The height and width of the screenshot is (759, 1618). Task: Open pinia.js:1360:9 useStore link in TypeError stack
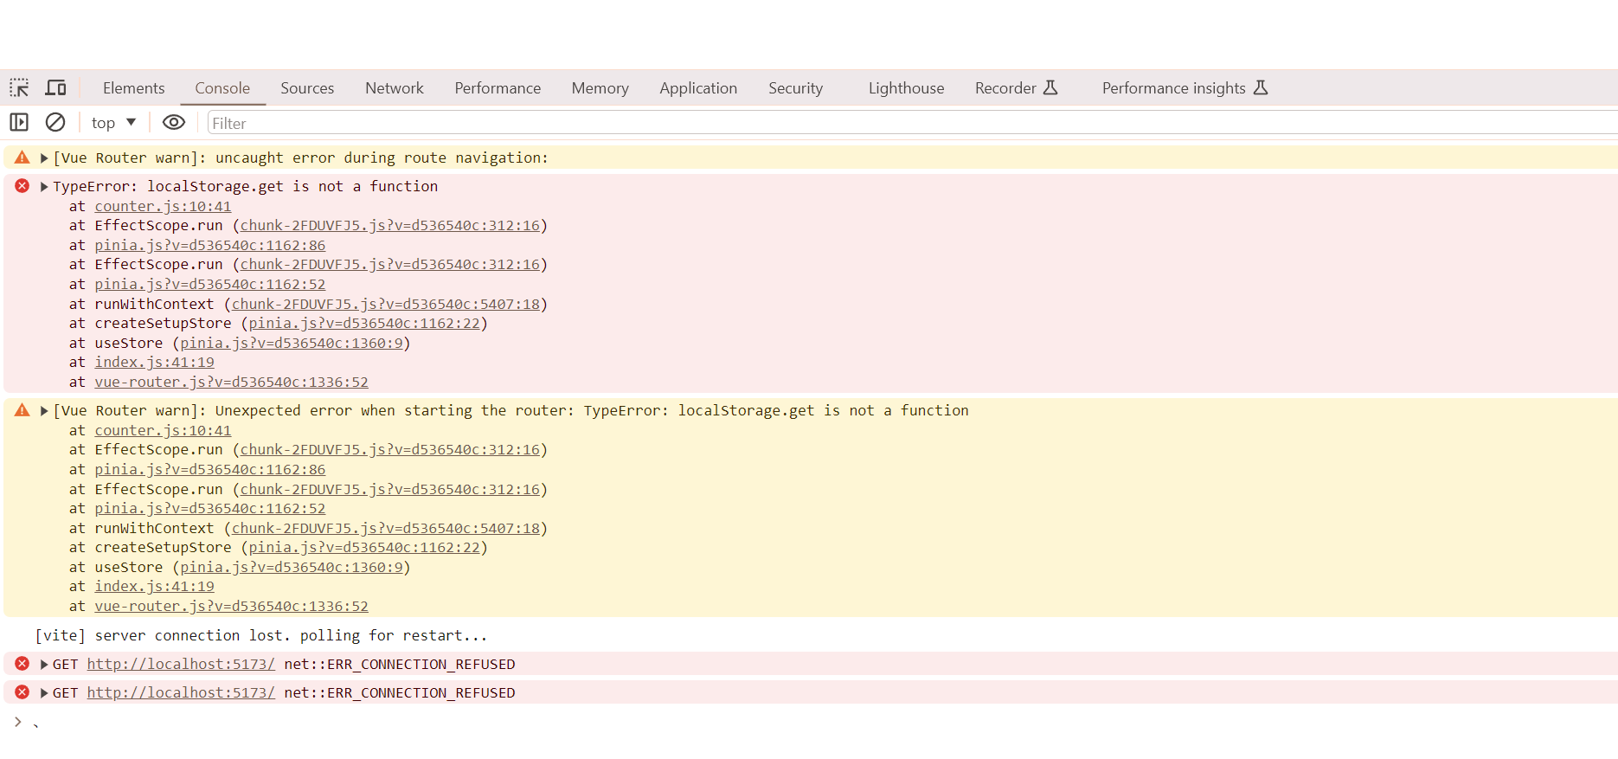pos(292,343)
